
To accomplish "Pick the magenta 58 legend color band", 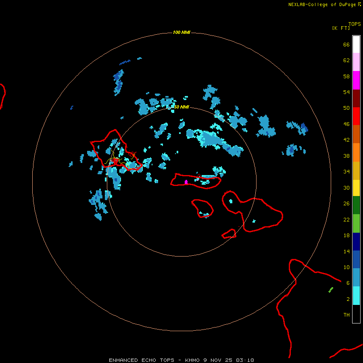I will click(356, 80).
